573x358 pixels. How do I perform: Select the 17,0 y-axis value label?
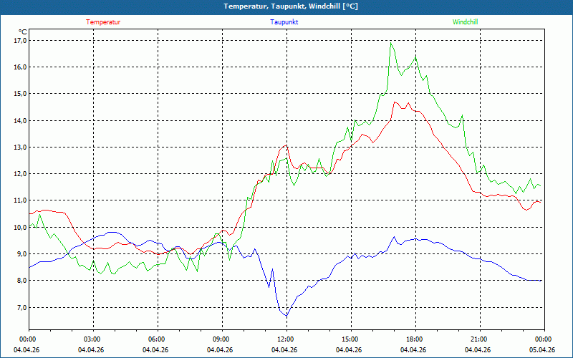(x=20, y=41)
